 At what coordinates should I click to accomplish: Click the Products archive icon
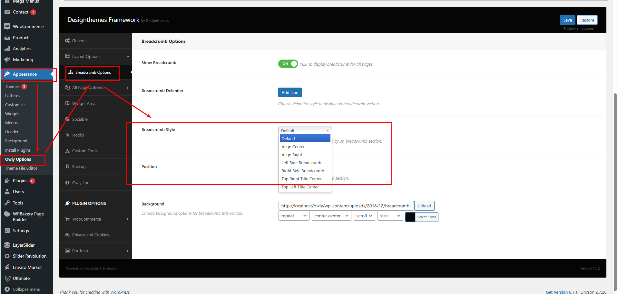pyautogui.click(x=7, y=38)
